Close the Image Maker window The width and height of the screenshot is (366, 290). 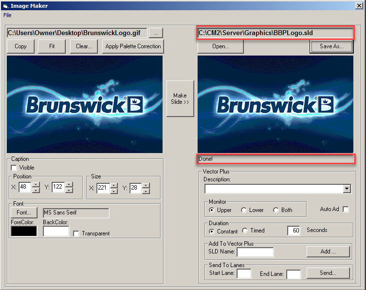click(359, 6)
